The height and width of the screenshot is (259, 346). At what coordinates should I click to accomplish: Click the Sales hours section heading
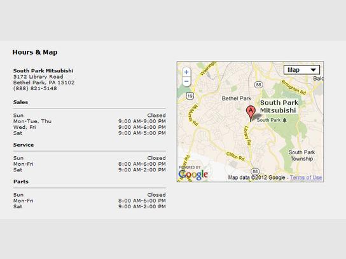tap(20, 102)
